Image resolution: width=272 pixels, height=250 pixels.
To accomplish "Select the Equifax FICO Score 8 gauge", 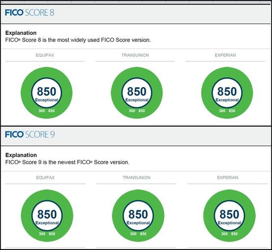I will coord(47,93).
